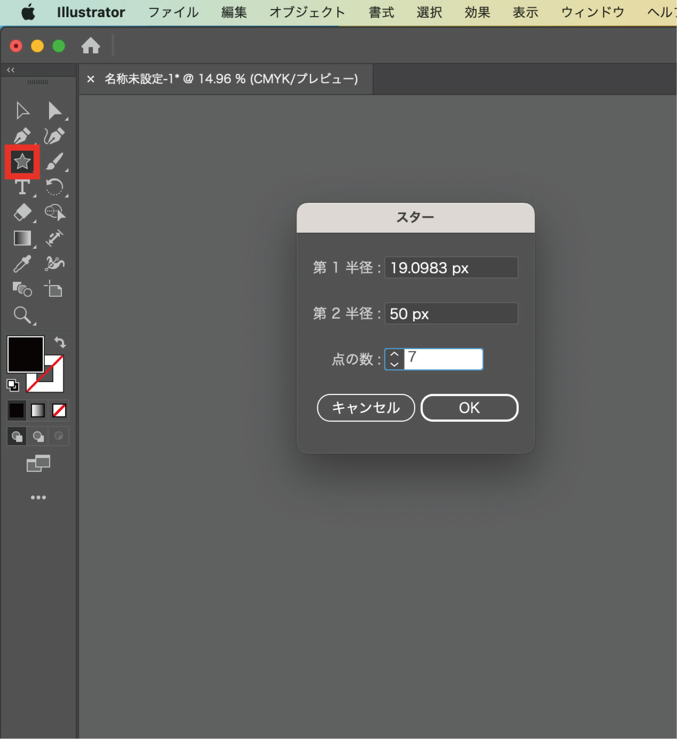Viewport: 677px width, 739px height.
Task: Change the screen mode
Action: 38,464
